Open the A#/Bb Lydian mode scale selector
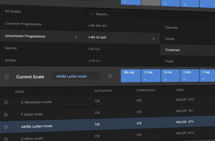 tap(76, 76)
